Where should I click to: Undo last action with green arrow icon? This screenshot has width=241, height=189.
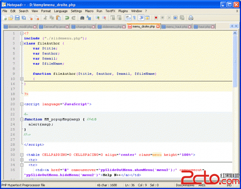tap(67, 18)
